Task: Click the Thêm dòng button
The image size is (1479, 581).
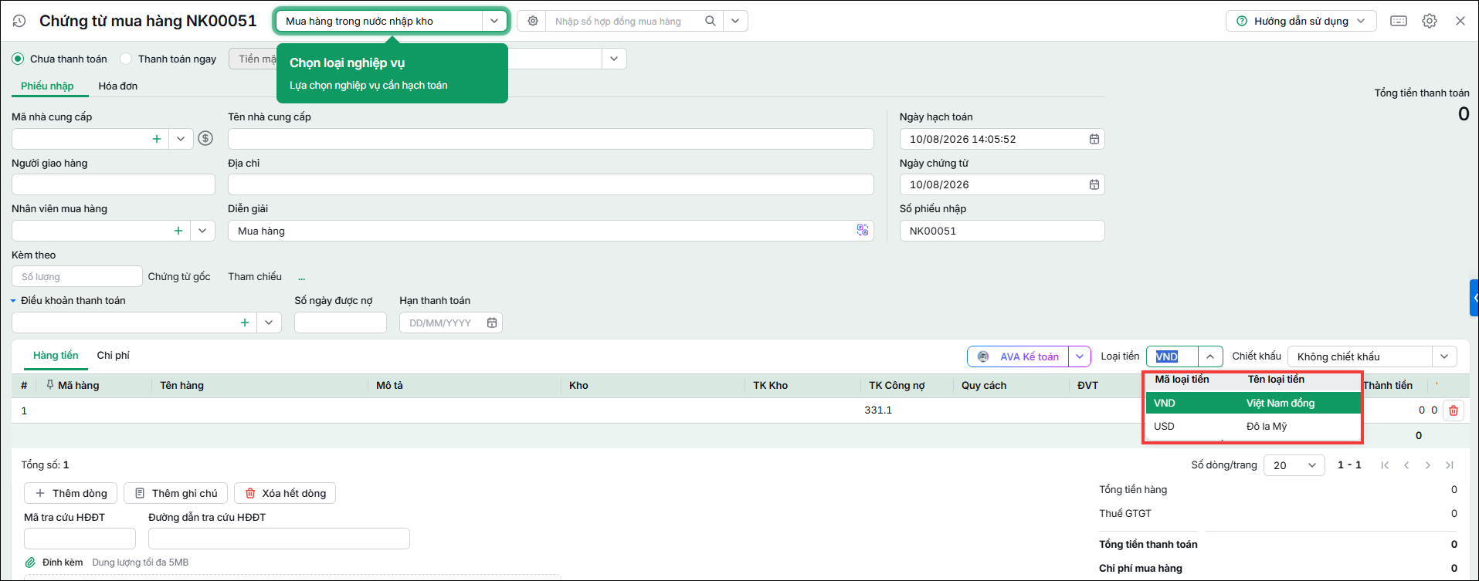Action: pos(71,494)
